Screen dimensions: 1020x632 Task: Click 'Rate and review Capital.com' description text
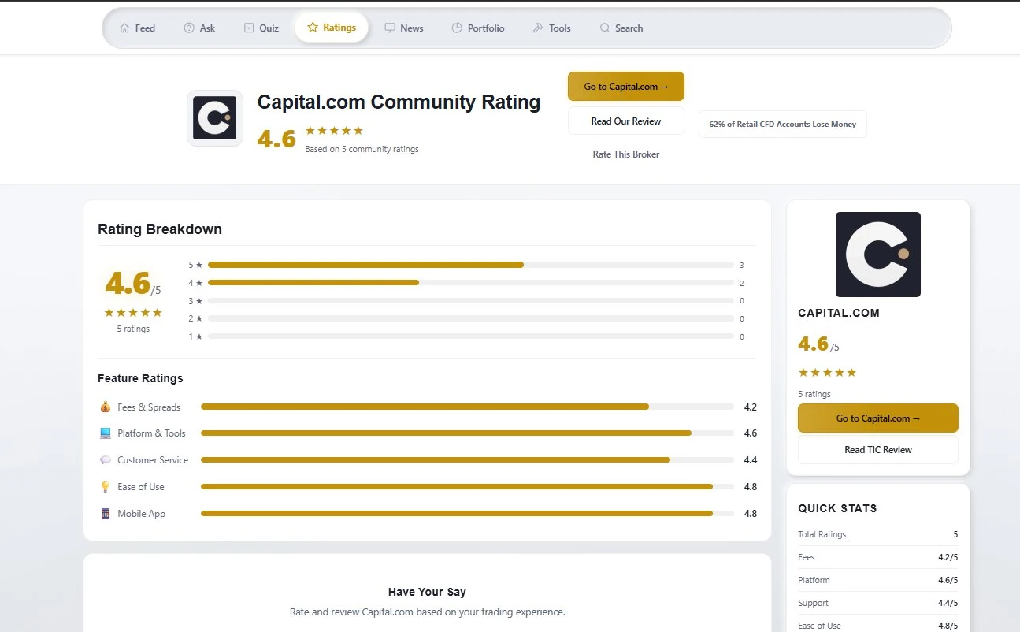point(427,612)
